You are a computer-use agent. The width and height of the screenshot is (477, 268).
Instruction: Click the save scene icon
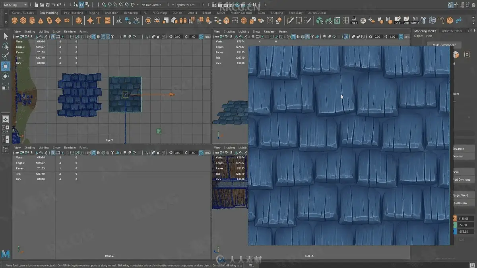coord(47,5)
